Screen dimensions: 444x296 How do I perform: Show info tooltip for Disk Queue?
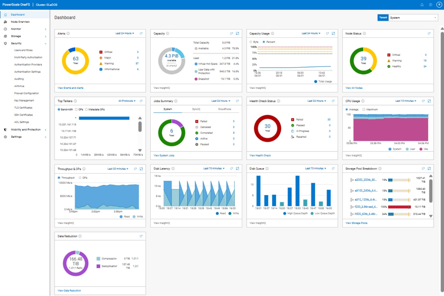tap(267, 169)
